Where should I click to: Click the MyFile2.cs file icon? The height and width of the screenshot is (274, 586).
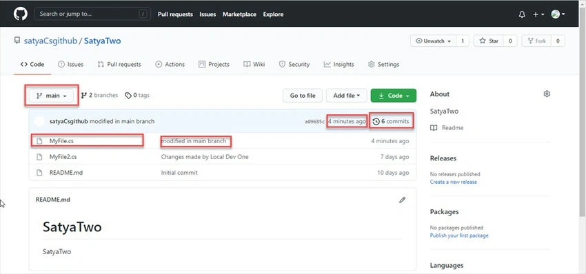pyautogui.click(x=39, y=157)
